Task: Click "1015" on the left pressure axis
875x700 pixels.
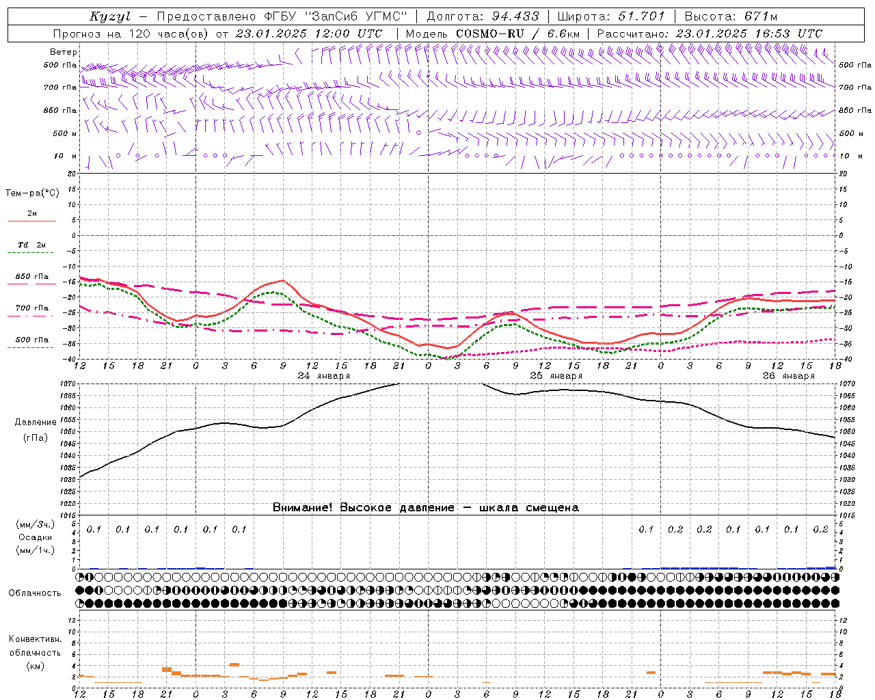Action: pos(67,515)
